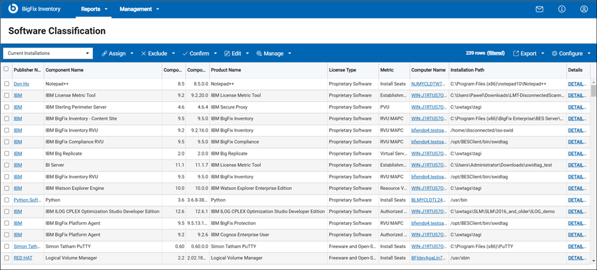597x270 pixels.
Task: Click the Manage magnifier icon
Action: pos(259,54)
